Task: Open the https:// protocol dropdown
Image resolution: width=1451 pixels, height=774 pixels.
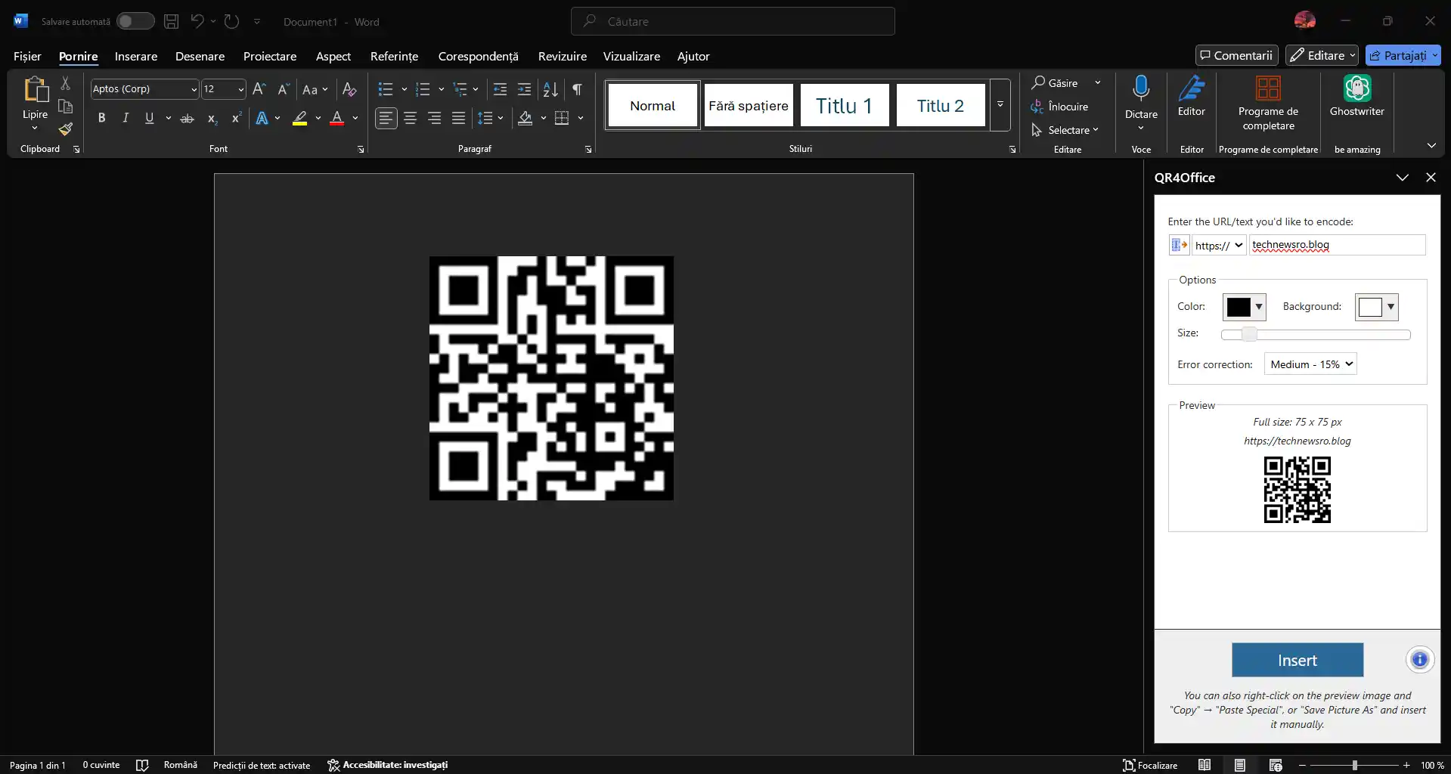Action: [x=1218, y=245]
